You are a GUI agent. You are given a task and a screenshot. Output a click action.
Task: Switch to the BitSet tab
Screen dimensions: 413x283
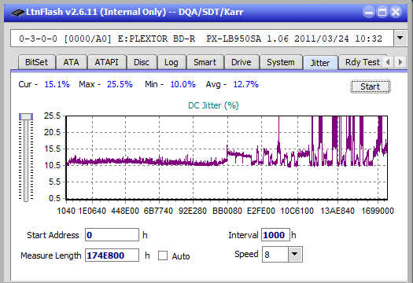tap(37, 62)
